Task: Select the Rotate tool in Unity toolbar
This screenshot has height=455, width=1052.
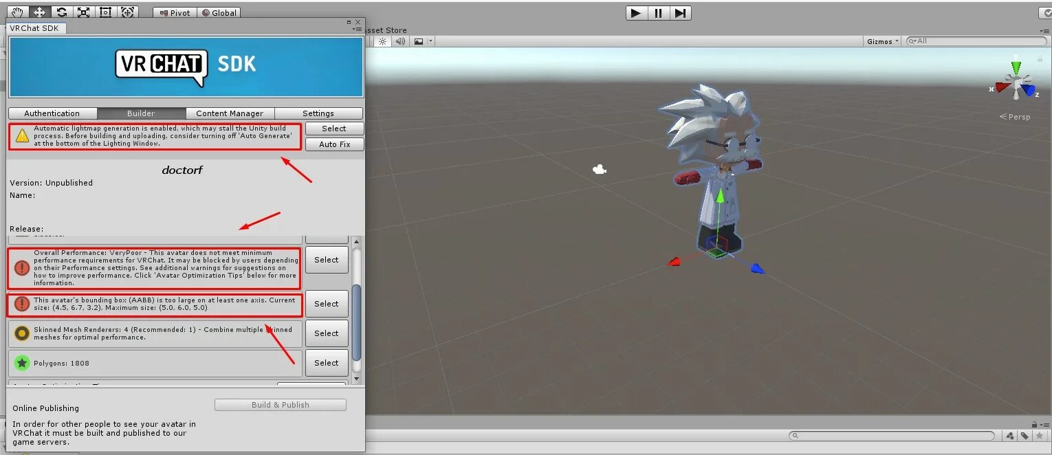Action: 61,12
